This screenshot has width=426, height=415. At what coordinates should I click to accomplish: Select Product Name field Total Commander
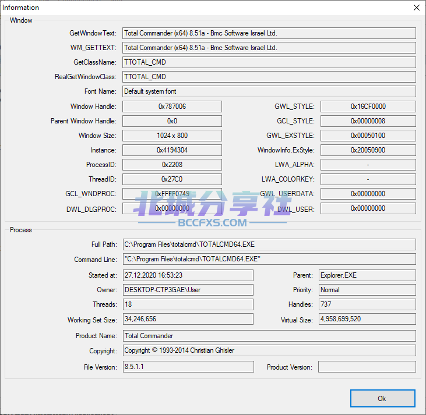click(269, 336)
